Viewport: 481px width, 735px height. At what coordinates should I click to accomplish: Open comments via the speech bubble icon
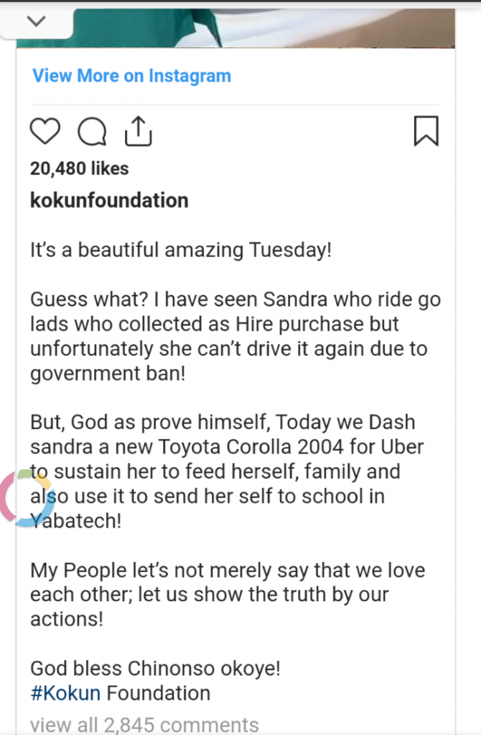tap(92, 132)
